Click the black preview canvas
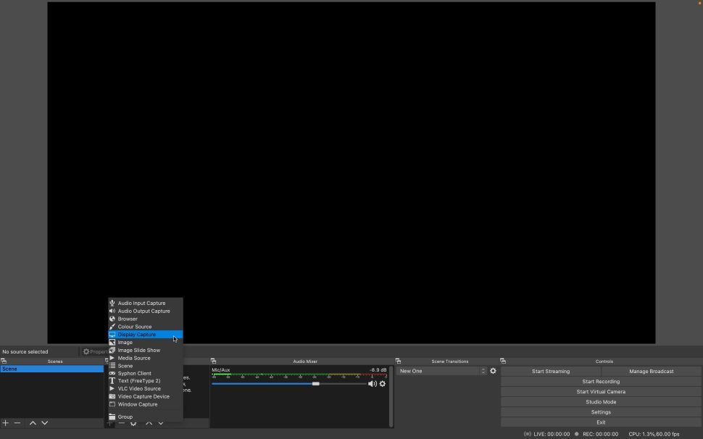This screenshot has width=703, height=439. pyautogui.click(x=351, y=173)
